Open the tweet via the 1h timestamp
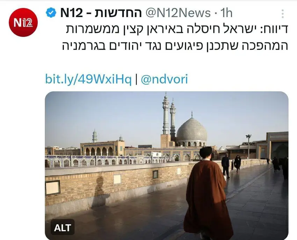 [x=226, y=13]
